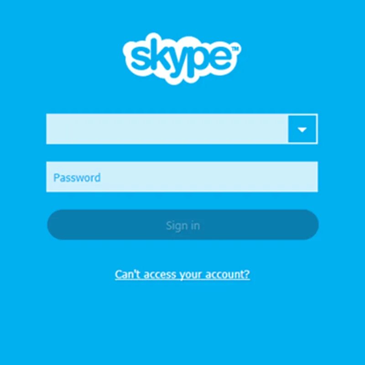The width and height of the screenshot is (365, 365).
Task: Focus the Skype Name field
Action: click(x=167, y=129)
